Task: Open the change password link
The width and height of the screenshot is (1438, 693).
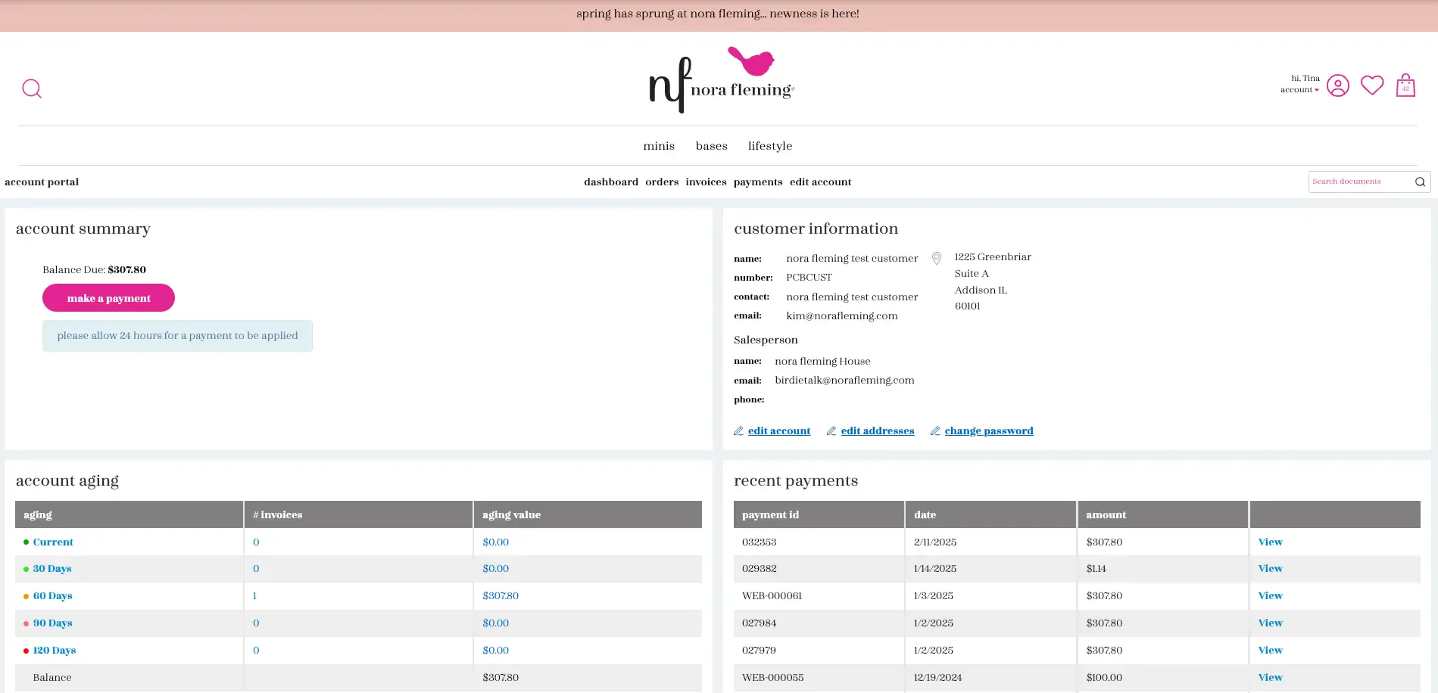Action: 989,431
